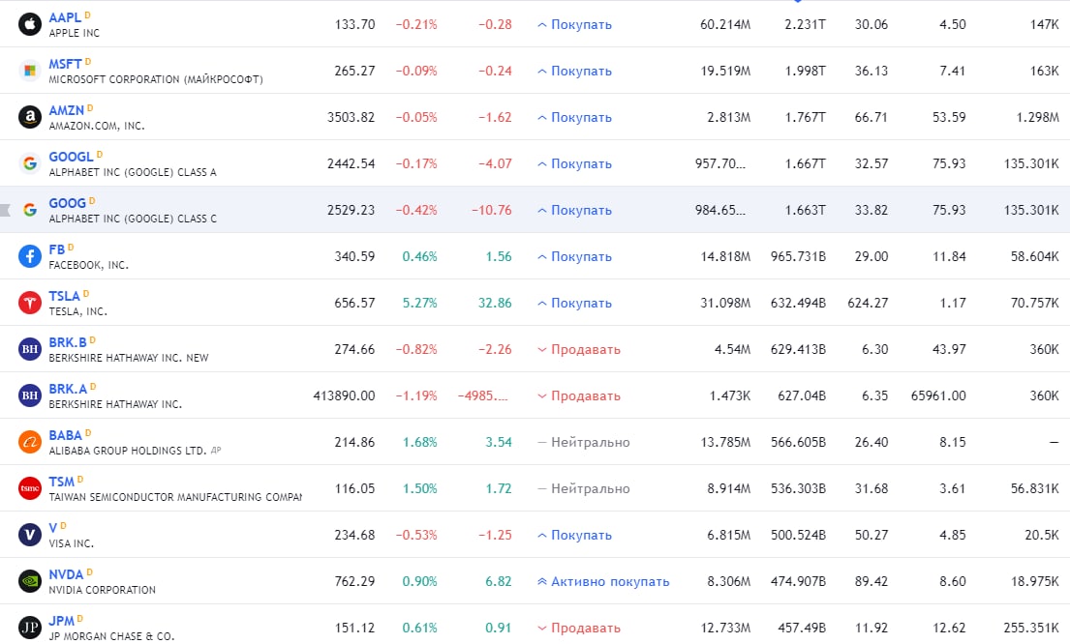Screen dimensions: 1070x644
Task: Click the Нейтрально rating for TSM
Action: [584, 488]
